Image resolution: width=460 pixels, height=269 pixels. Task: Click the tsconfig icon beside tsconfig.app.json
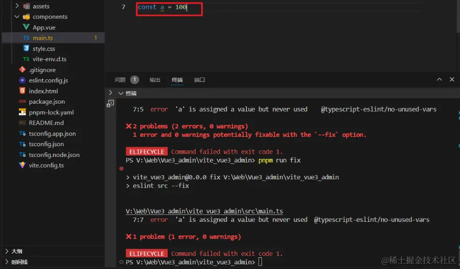22,133
